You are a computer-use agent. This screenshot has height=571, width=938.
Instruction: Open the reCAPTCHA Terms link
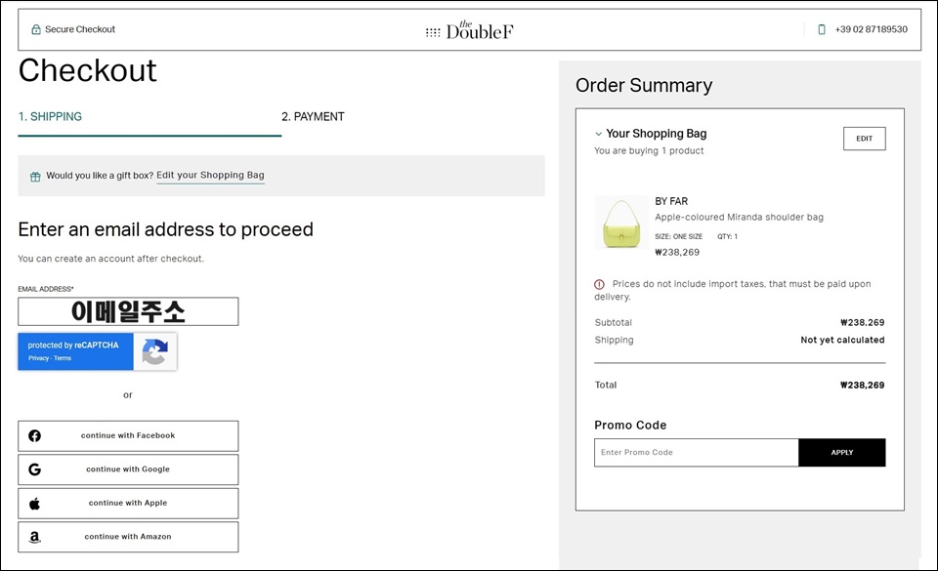tap(63, 358)
